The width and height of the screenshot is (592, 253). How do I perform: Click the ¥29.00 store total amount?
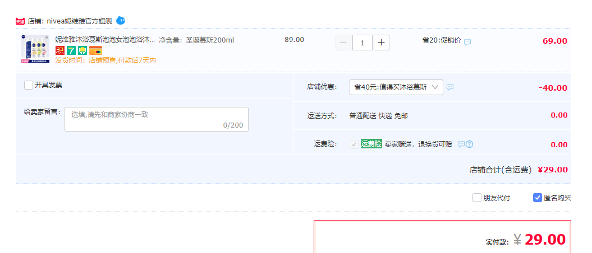tap(552, 170)
